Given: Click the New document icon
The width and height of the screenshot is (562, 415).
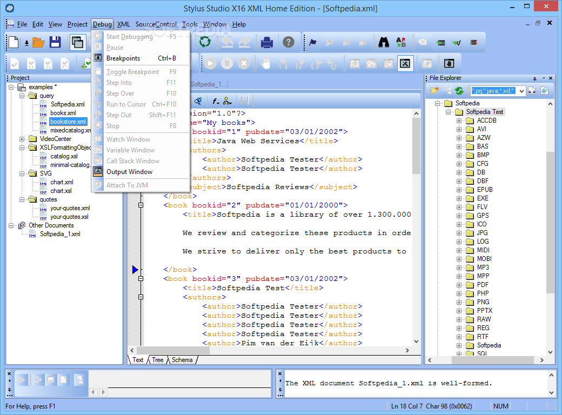Looking at the screenshot, I should (14, 42).
